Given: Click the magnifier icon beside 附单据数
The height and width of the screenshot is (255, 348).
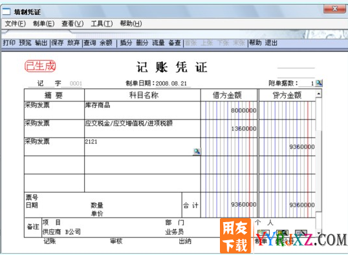Looking at the screenshot, I should pyautogui.click(x=319, y=83).
